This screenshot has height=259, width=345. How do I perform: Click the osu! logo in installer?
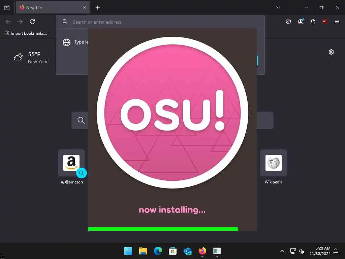tap(172, 113)
